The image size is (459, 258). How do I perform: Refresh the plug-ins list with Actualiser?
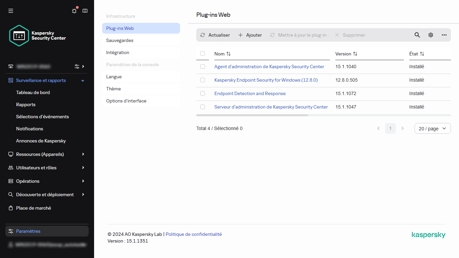[215, 35]
